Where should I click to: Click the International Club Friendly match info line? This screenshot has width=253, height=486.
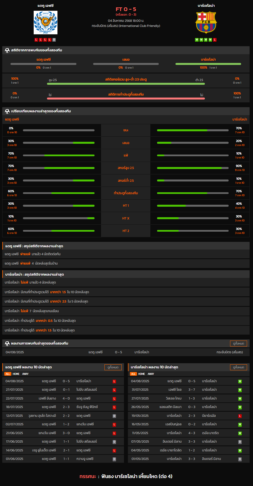pos(126,26)
